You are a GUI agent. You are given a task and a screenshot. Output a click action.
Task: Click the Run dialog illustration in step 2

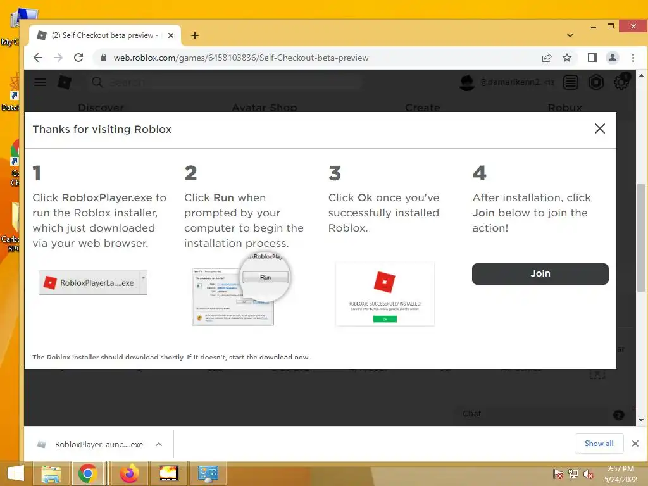(x=241, y=289)
